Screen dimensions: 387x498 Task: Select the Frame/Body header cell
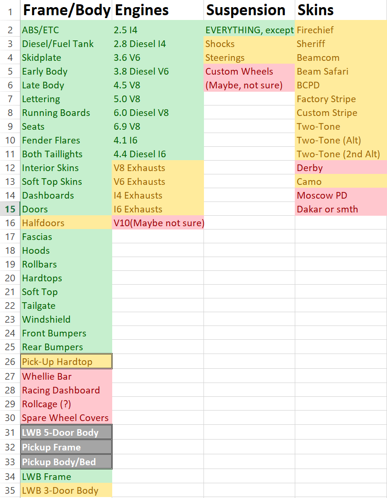[66, 10]
